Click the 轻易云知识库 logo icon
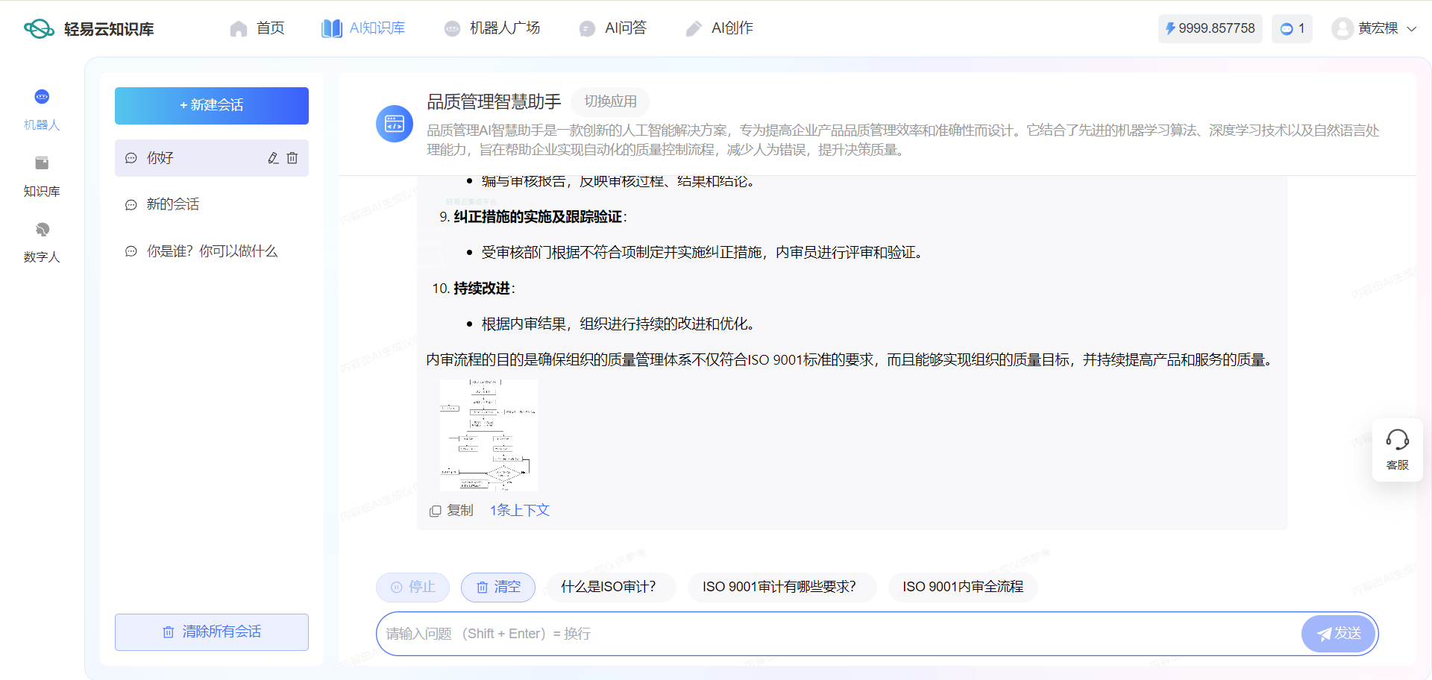Screen dimensions: 1432x680 click(39, 28)
